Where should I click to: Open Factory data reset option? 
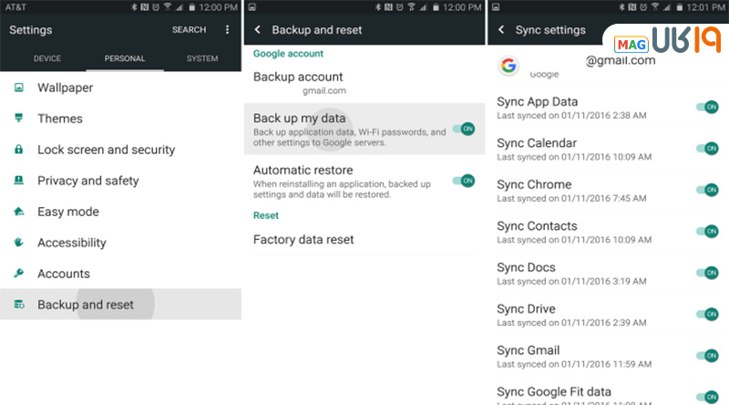pos(303,240)
